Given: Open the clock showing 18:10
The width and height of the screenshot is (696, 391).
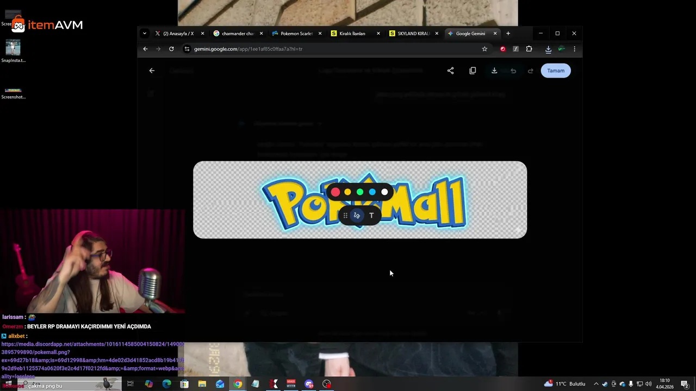Looking at the screenshot, I should tap(664, 384).
